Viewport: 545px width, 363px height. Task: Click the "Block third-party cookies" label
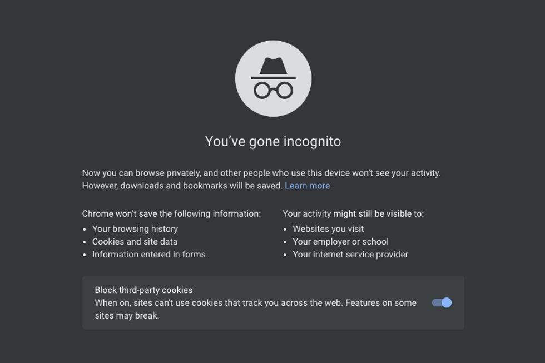[143, 290]
